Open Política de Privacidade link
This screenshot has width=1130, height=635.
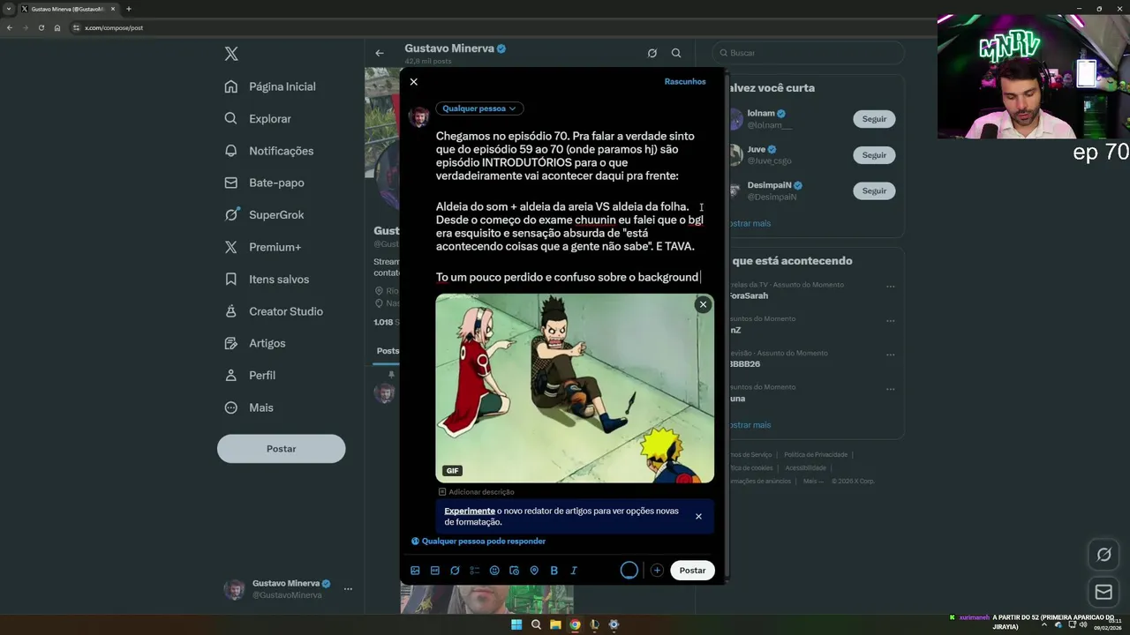pos(815,455)
